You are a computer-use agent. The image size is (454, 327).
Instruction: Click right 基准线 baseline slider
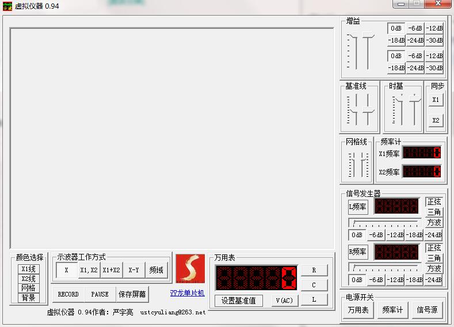tap(368, 109)
